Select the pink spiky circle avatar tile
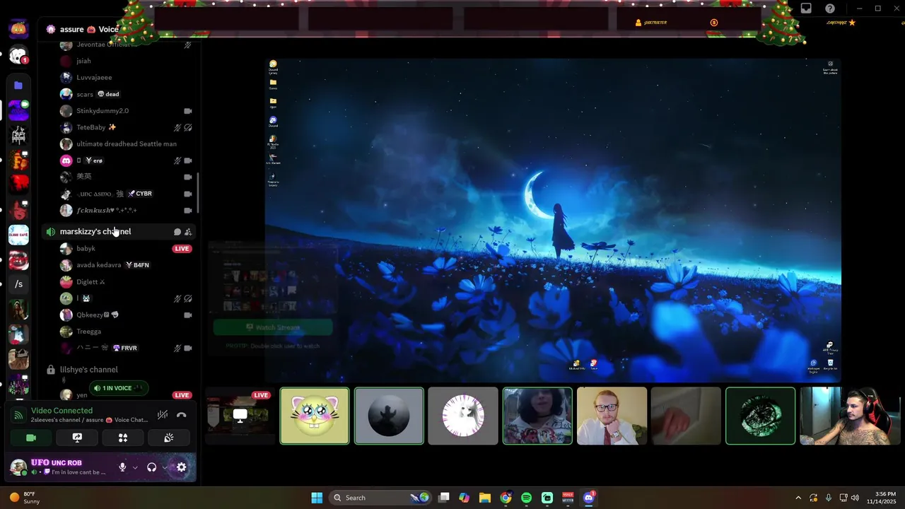The height and width of the screenshot is (509, 905). [463, 416]
